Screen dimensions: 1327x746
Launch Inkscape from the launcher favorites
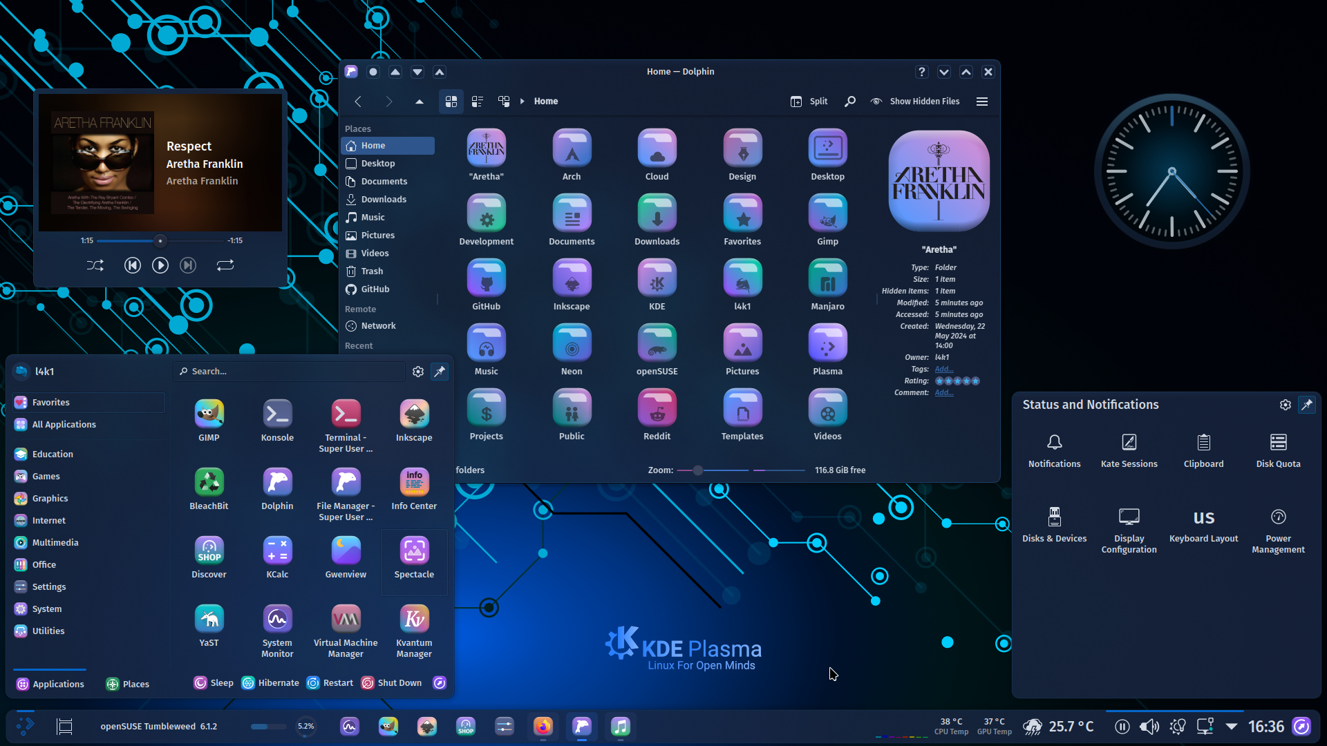click(x=414, y=421)
